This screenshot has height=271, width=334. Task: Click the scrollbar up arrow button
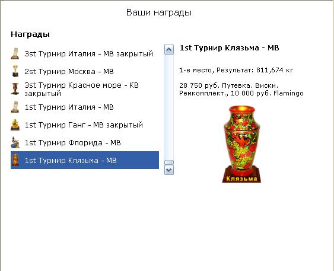(169, 50)
